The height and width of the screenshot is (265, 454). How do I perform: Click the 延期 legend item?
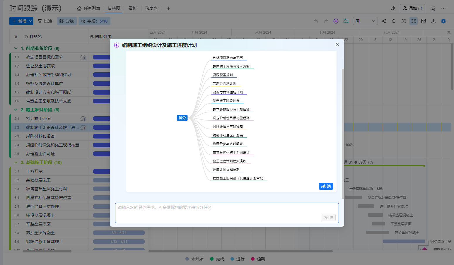pos(258,259)
